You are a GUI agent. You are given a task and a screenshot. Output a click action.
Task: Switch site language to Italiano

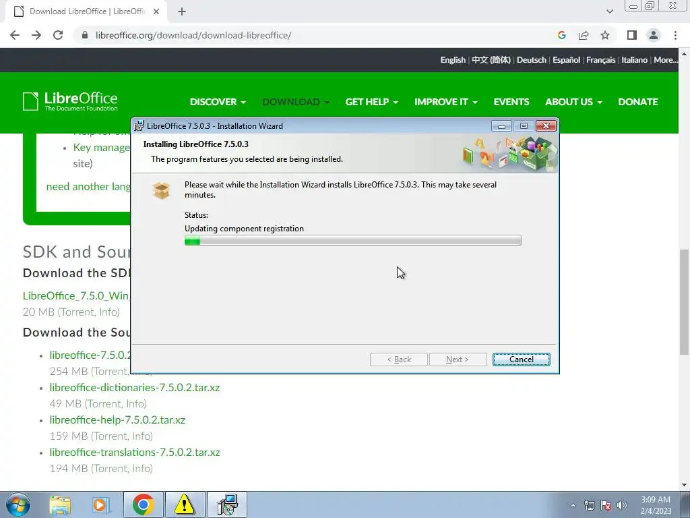634,60
